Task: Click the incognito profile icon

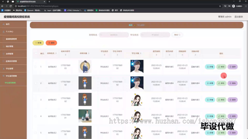Action: [234, 6]
